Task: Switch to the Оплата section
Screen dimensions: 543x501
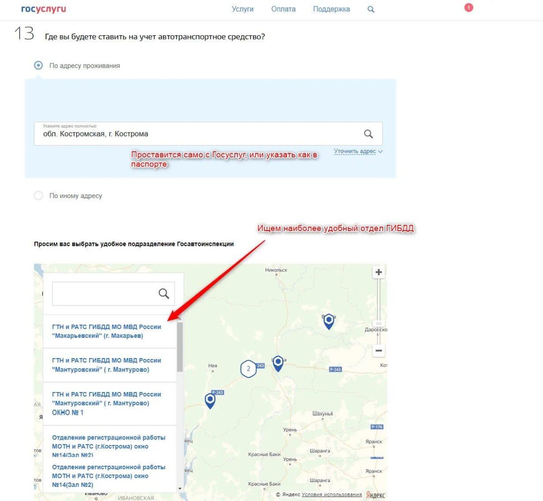Action: (x=283, y=9)
